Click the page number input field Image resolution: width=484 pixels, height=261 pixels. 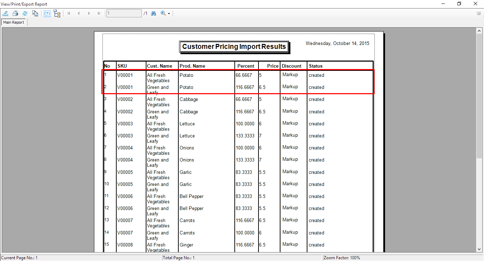[124, 13]
